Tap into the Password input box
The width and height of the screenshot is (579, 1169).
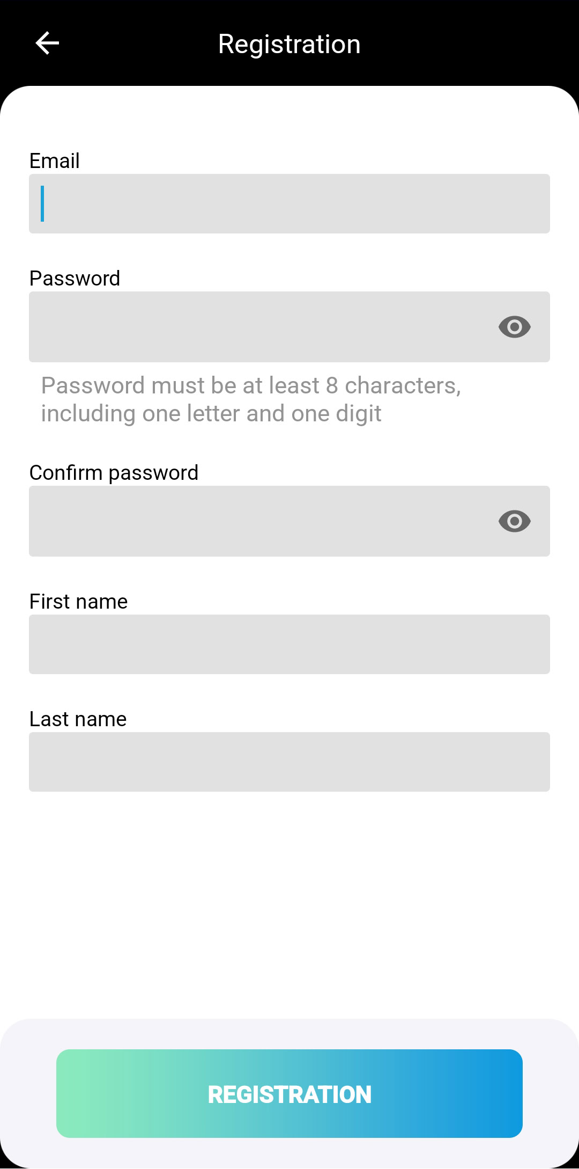point(257,327)
